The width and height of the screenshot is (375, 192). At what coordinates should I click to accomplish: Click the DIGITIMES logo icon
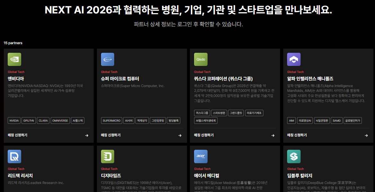(x=107, y=156)
